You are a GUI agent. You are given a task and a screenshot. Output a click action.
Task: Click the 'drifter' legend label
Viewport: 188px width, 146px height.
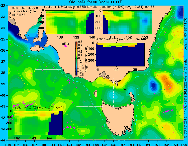click(x=65, y=44)
